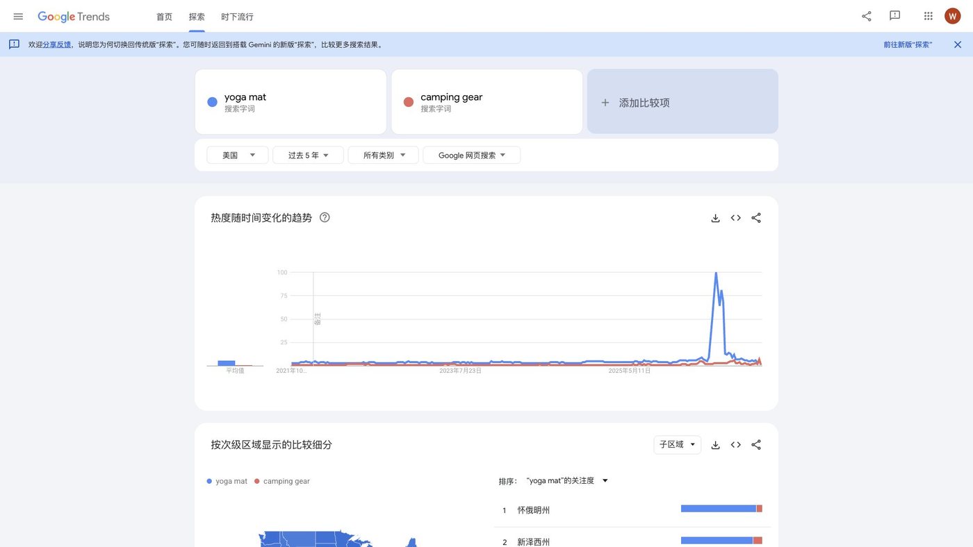This screenshot has width=973, height=547.
Task: Open the 过去 5 年 time range dropdown
Action: [308, 155]
